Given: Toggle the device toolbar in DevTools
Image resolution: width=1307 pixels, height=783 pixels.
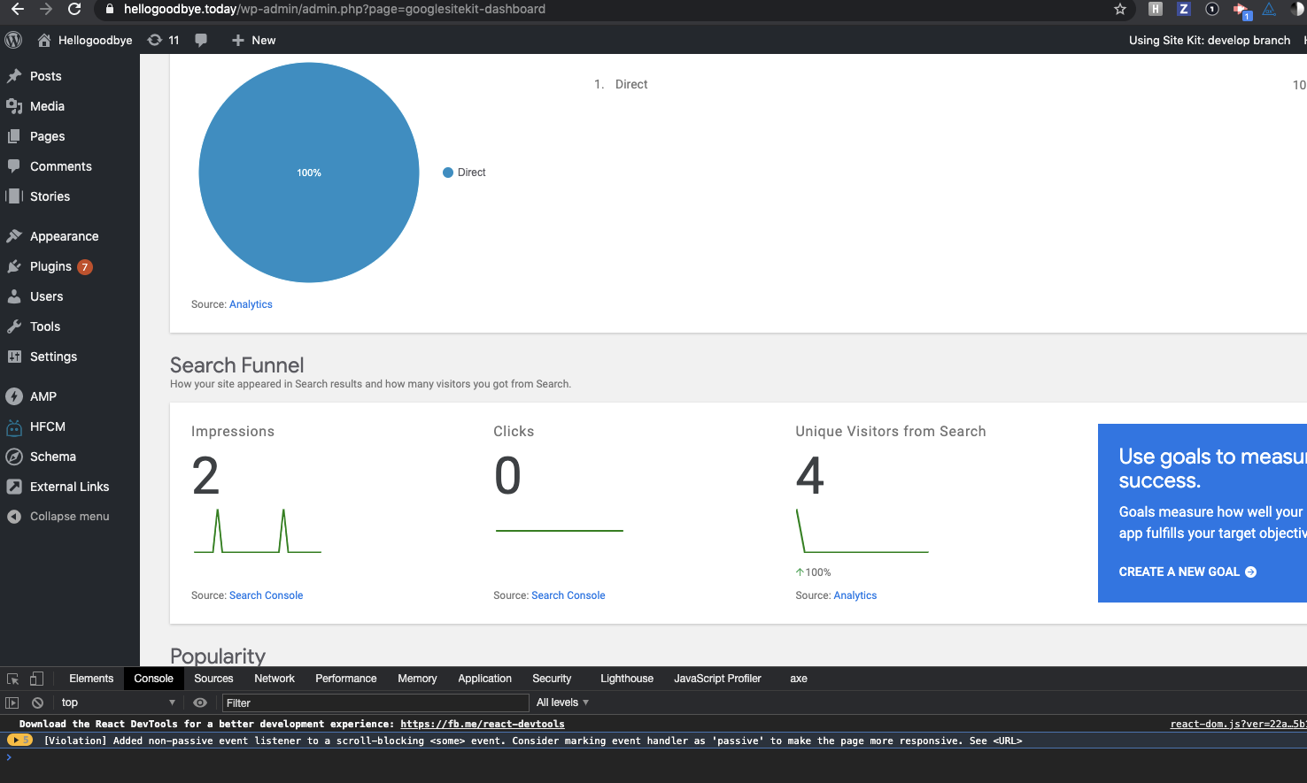Looking at the screenshot, I should pos(35,678).
